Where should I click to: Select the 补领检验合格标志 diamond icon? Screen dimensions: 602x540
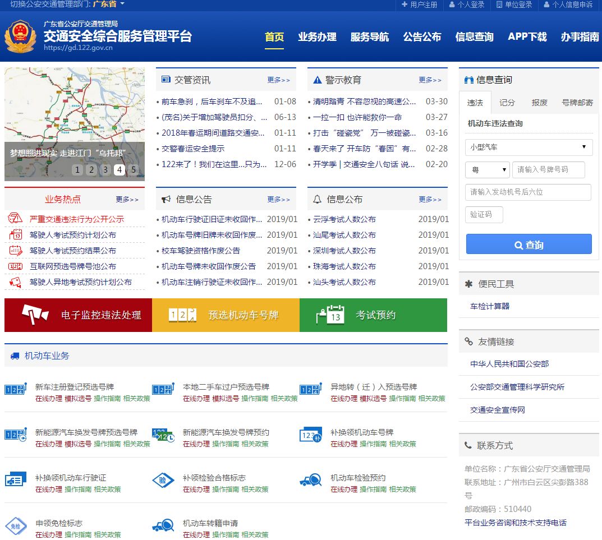tap(163, 479)
